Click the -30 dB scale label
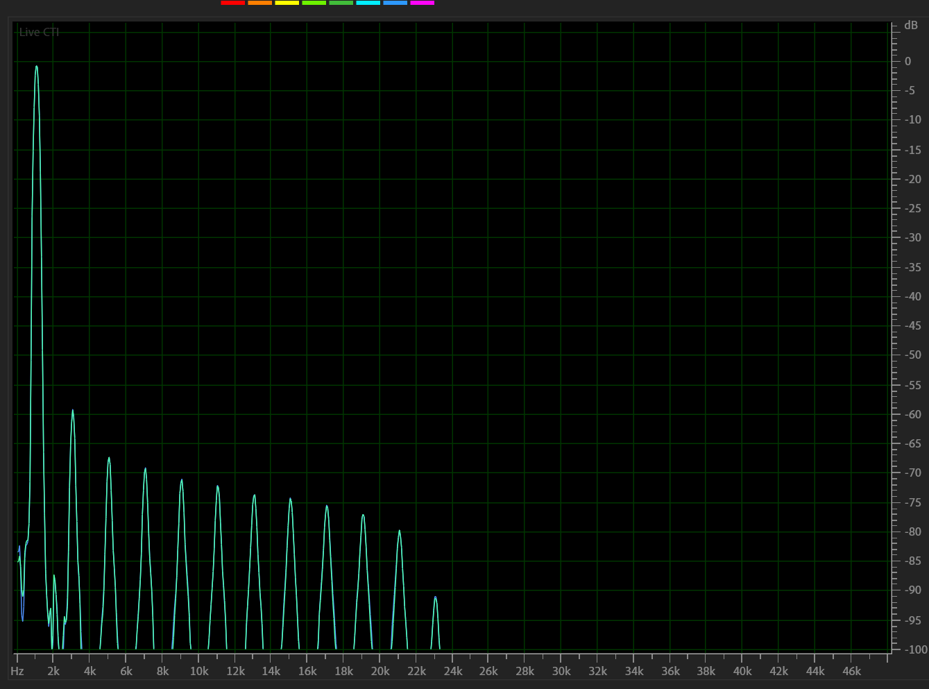This screenshot has height=689, width=929. pyautogui.click(x=913, y=237)
